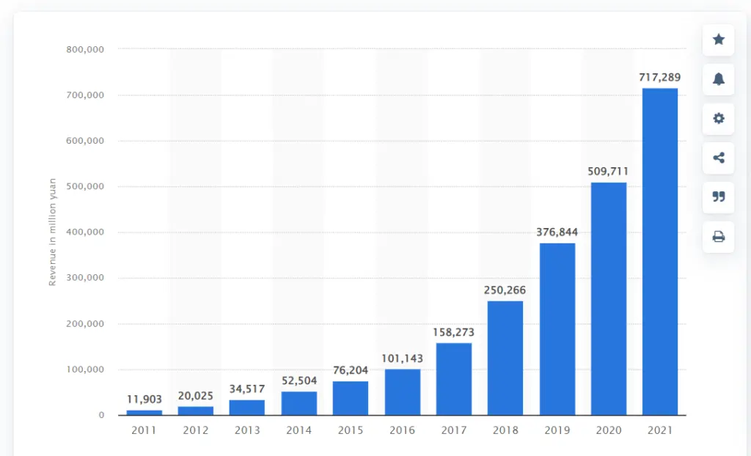
Task: Select the 2021 revenue bar
Action: tap(659, 251)
